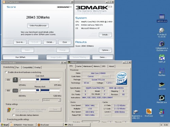Switch to RivaTuner in the taskbar
The height and width of the screenshot is (127, 170).
[50, 125]
